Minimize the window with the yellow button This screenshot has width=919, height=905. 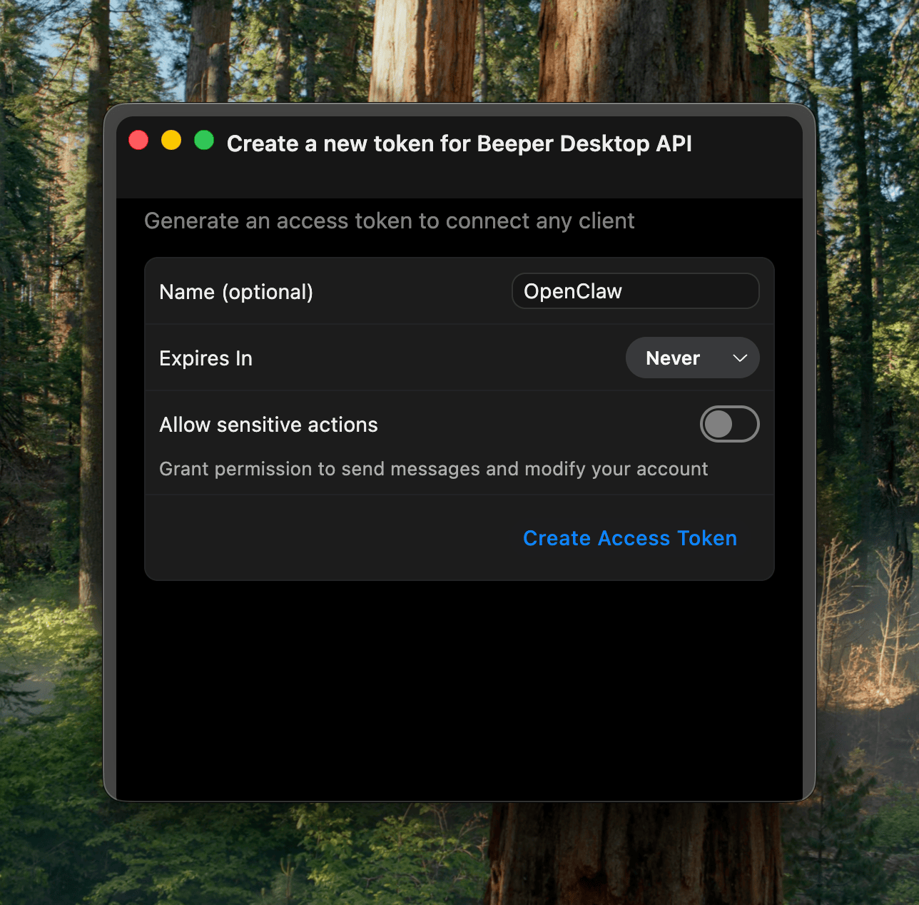tap(171, 141)
